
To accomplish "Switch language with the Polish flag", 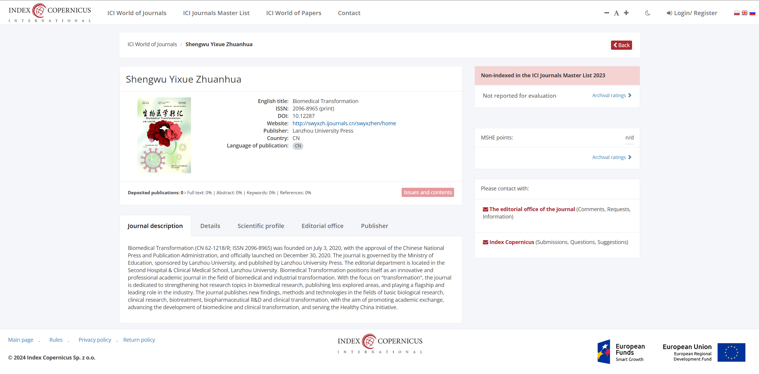I will pos(737,13).
